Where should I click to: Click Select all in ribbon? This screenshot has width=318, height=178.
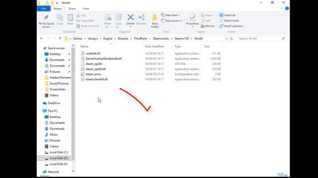coord(227,15)
